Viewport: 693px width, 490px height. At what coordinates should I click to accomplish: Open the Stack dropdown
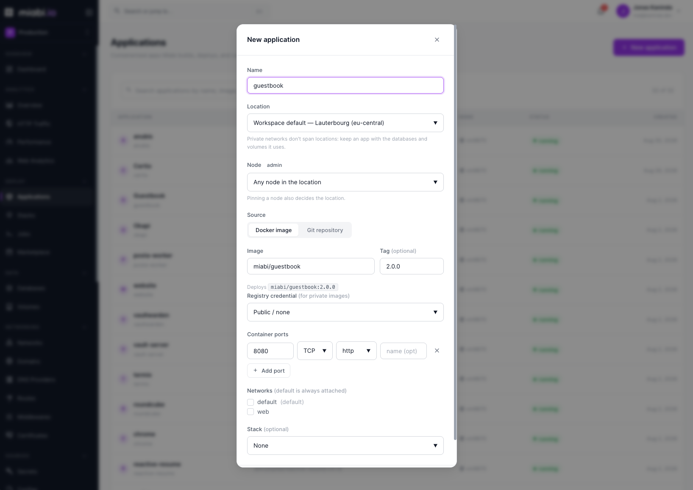(x=345, y=446)
